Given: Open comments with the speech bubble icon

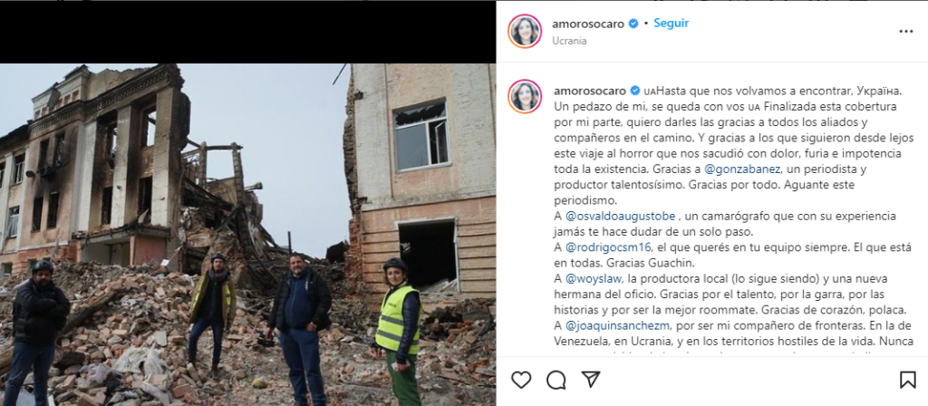Looking at the screenshot, I should pyautogui.click(x=556, y=380).
